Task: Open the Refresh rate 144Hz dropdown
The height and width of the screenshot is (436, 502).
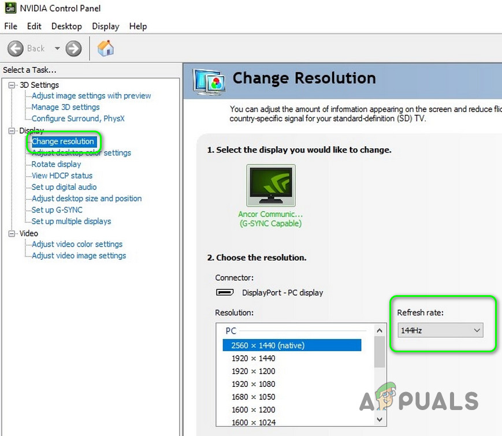Action: coord(441,330)
